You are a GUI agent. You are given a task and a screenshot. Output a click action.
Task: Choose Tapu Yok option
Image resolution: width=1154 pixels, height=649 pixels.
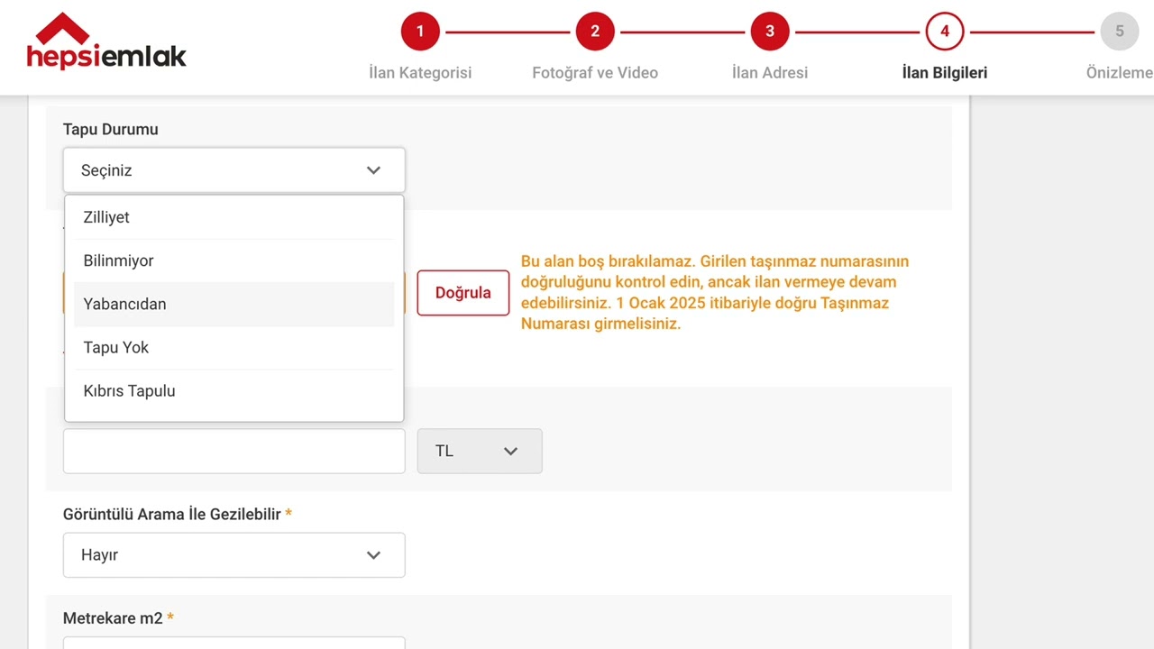click(234, 347)
